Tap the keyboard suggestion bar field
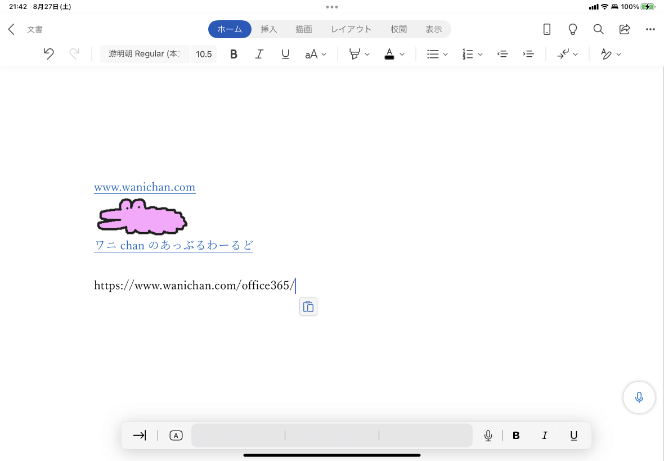 (x=332, y=435)
